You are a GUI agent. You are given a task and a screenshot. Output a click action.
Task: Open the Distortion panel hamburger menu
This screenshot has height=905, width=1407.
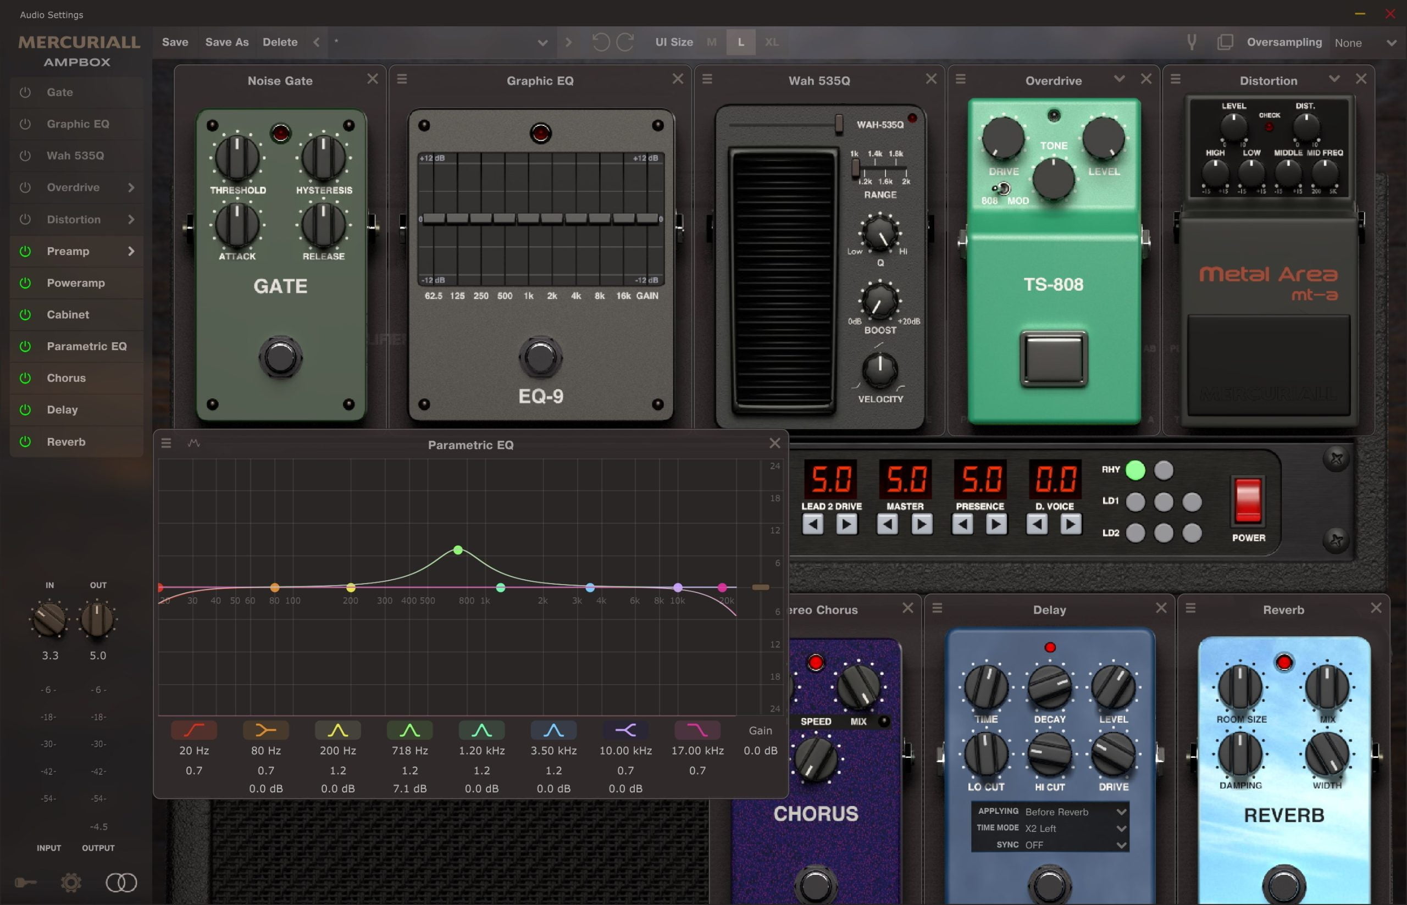(x=1176, y=79)
